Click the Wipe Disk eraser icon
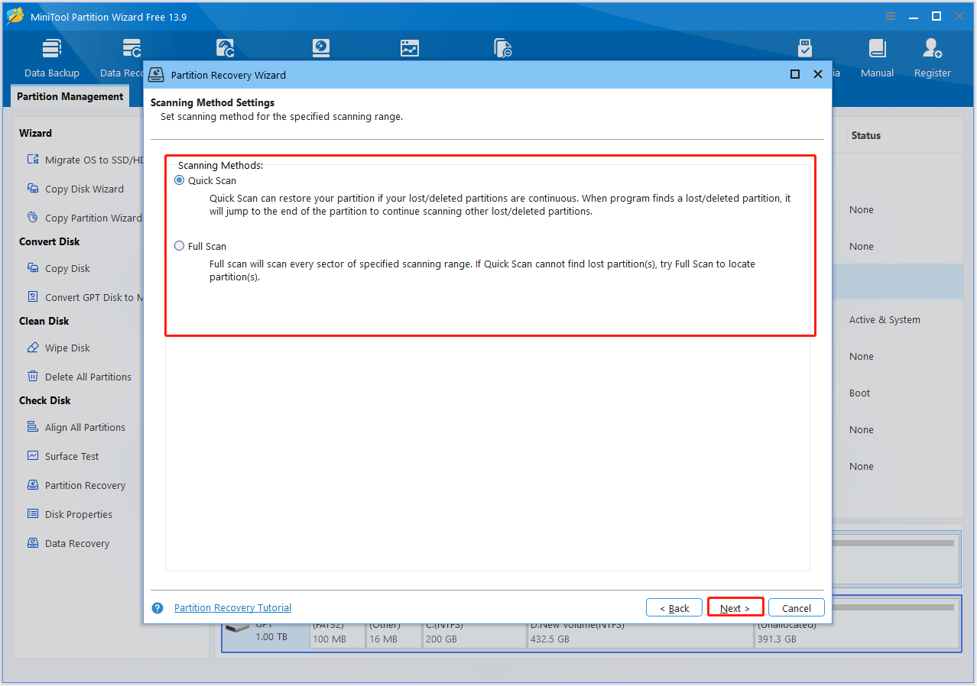 (33, 348)
